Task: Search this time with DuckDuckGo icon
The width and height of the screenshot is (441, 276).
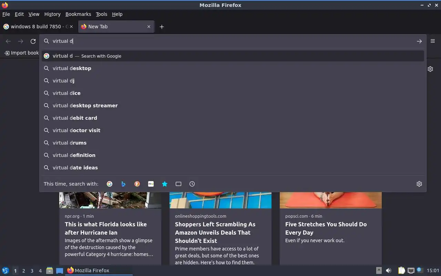Action: 137,184
